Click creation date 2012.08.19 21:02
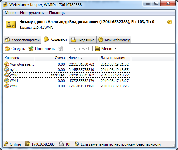The image size is (178, 150). tap(115, 64)
